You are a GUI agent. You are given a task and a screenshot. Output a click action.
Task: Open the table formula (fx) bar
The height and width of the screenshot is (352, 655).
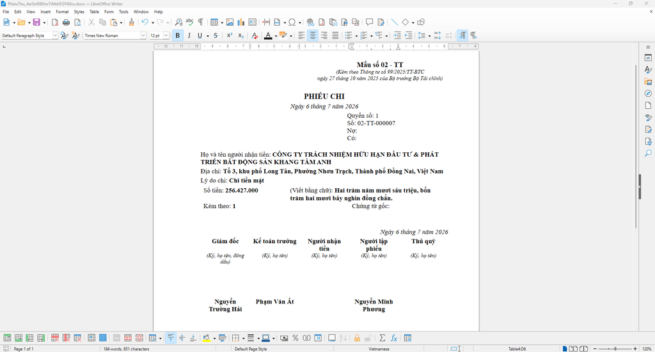click(x=393, y=338)
